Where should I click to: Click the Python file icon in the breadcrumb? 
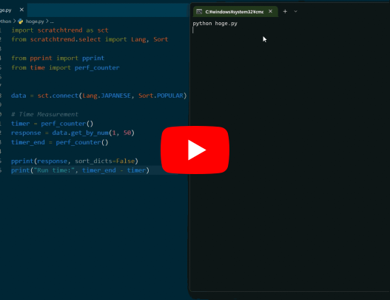pos(21,21)
